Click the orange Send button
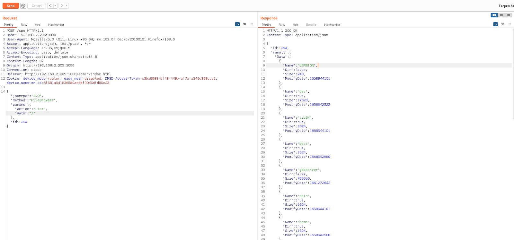This screenshot has width=514, height=240. (11, 6)
